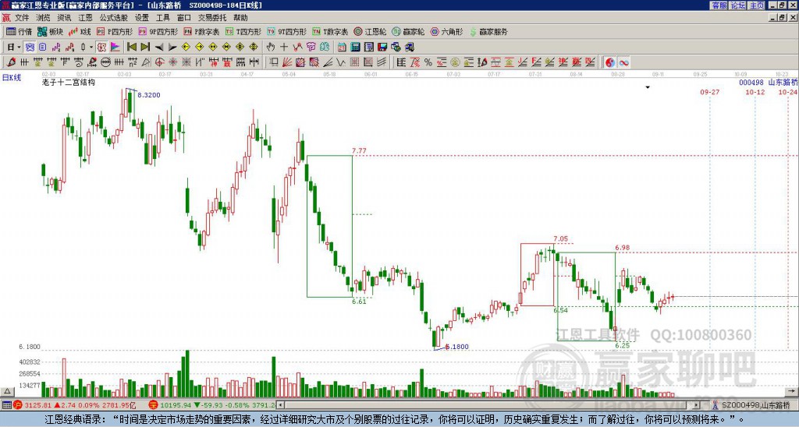Jump to first bar icon
The image size is (799, 427).
coord(131,48)
